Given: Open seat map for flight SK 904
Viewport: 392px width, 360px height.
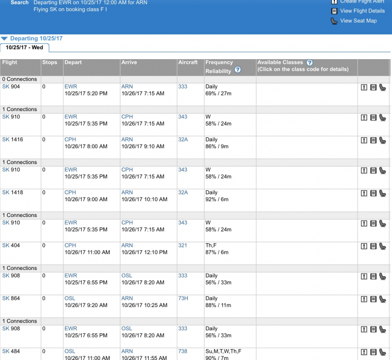Looking at the screenshot, I should [382, 87].
